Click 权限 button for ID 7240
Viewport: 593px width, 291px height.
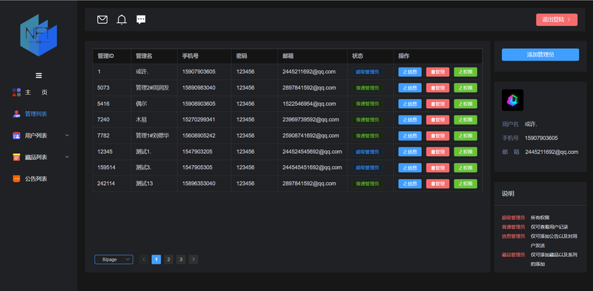click(466, 120)
